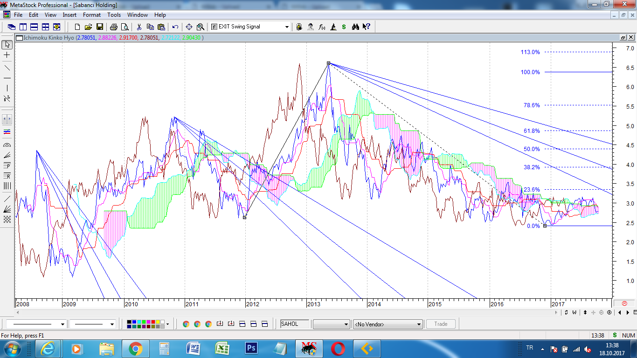Select the Fibonacci projection P tool

pos(7,165)
